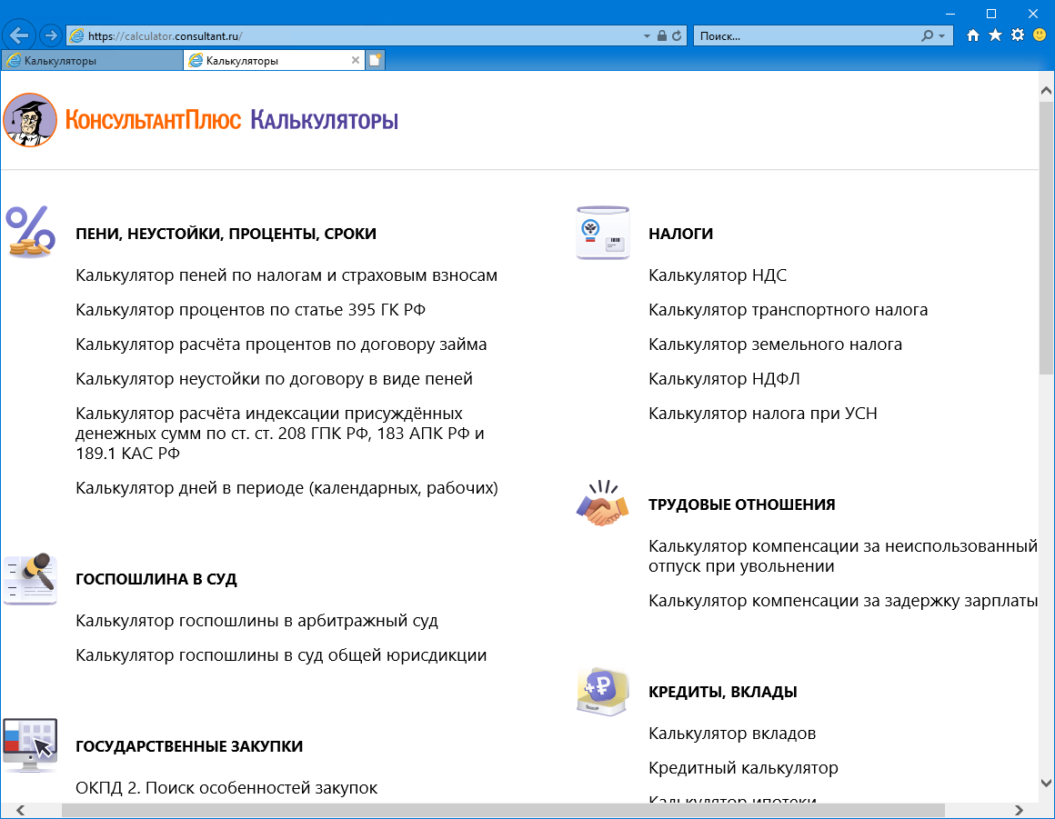This screenshot has height=819, width=1055.
Task: Open browser Tools gear menu
Action: (x=1017, y=35)
